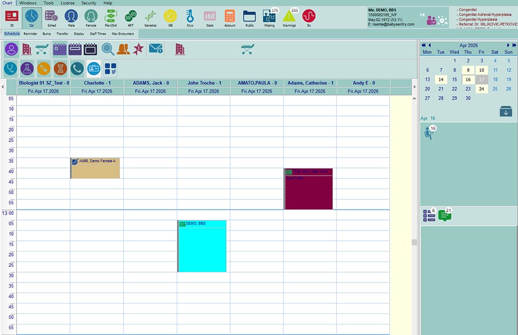This screenshot has width=518, height=335.
Task: Open the OB yellow embryo icon
Action: coord(170,18)
